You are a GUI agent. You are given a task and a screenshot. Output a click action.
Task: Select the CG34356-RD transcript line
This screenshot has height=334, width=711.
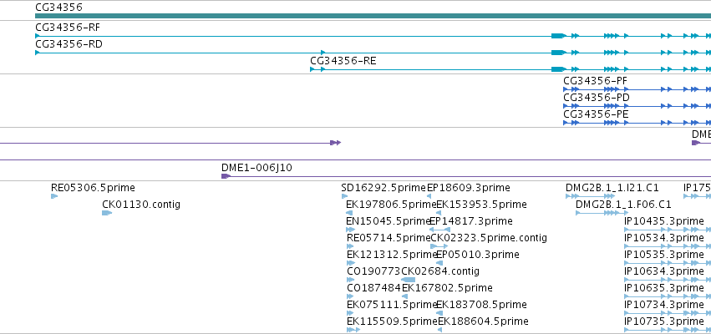(x=373, y=53)
